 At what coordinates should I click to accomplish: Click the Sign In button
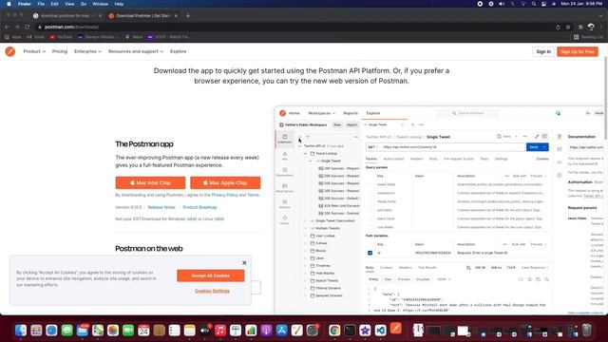click(x=543, y=51)
